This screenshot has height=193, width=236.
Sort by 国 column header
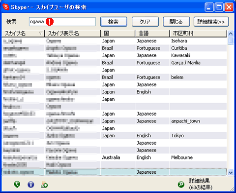(118, 34)
